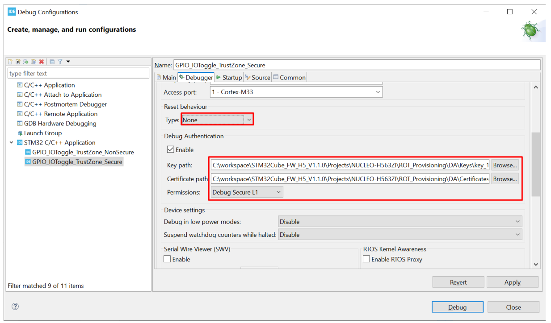Export the selected launch configuration

click(25, 62)
